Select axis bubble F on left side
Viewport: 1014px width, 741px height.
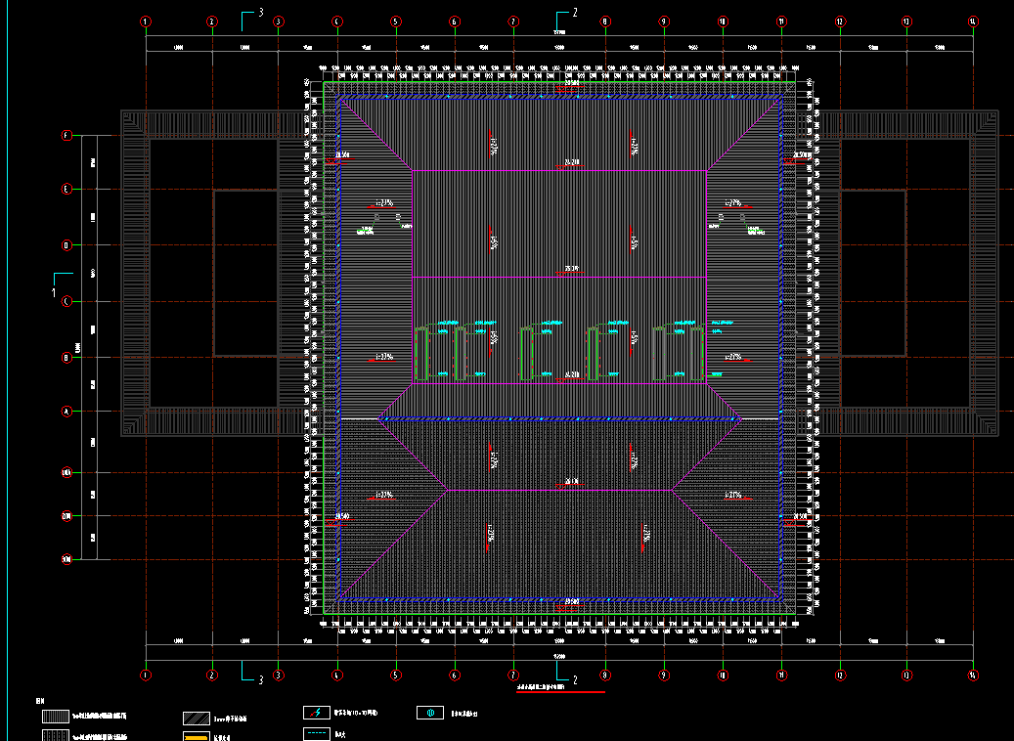[67, 136]
